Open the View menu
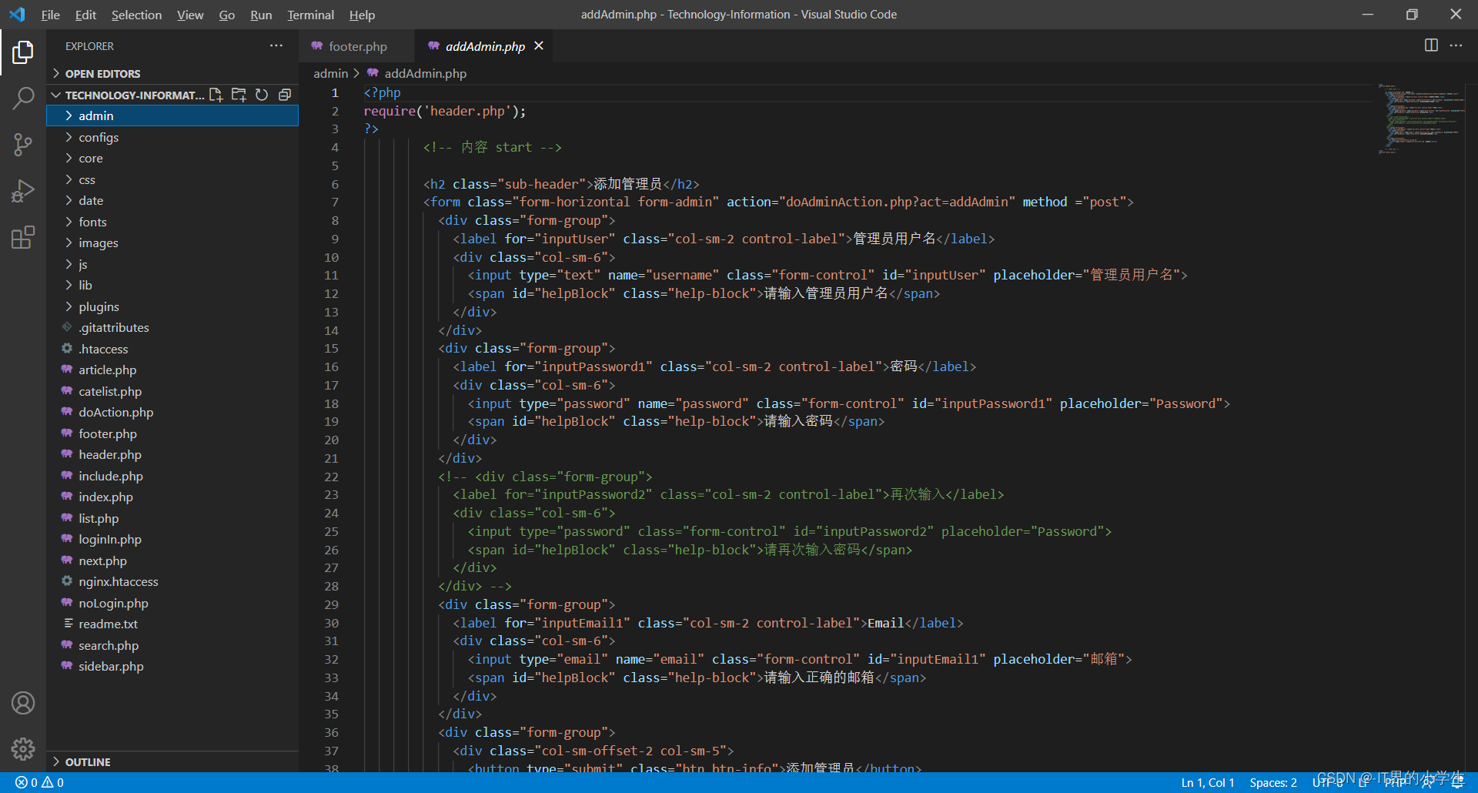The height and width of the screenshot is (793, 1478). (190, 15)
